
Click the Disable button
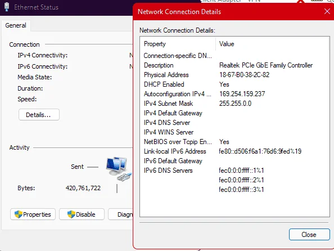82,214
